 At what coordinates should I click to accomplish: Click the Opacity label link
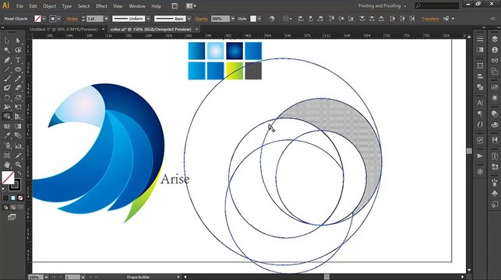(x=201, y=19)
